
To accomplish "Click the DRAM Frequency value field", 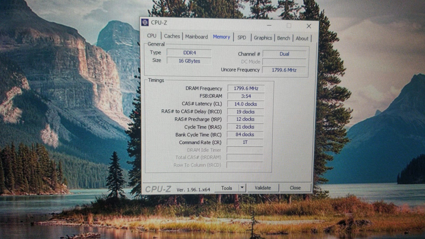I will [x=246, y=88].
